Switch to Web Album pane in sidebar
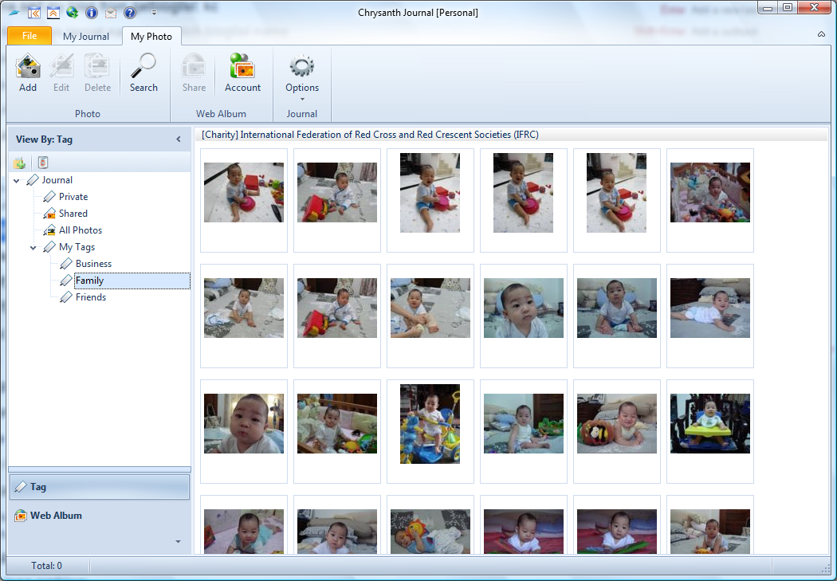Viewport: 837px width, 581px height. point(56,516)
